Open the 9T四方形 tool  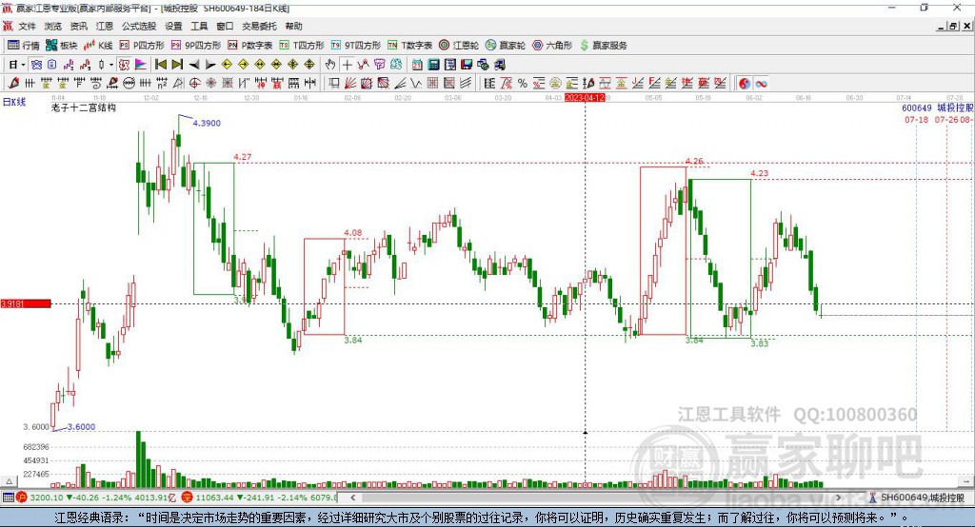[x=356, y=46]
